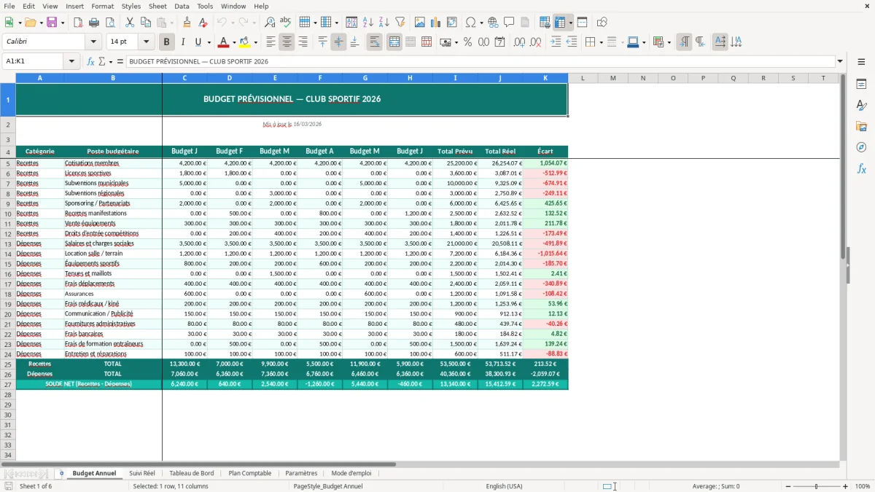Viewport: 875px width, 492px height.
Task: Expand the Name Box dropdown
Action: (x=71, y=61)
